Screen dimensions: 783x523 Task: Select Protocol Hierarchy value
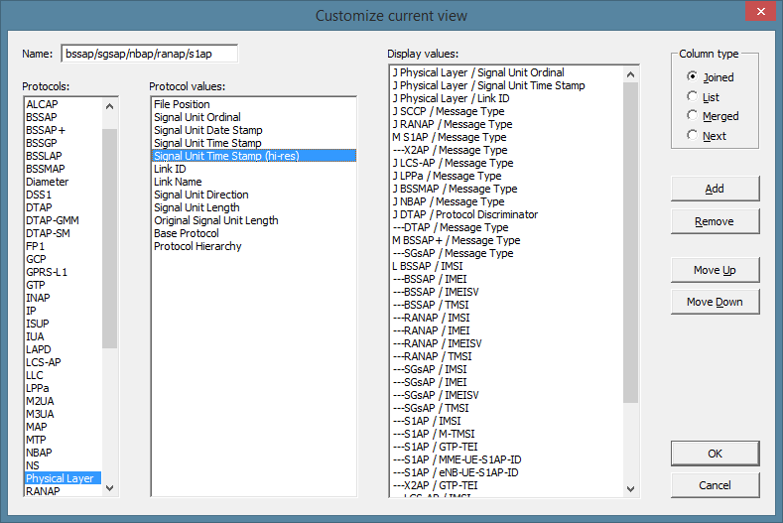click(x=254, y=246)
